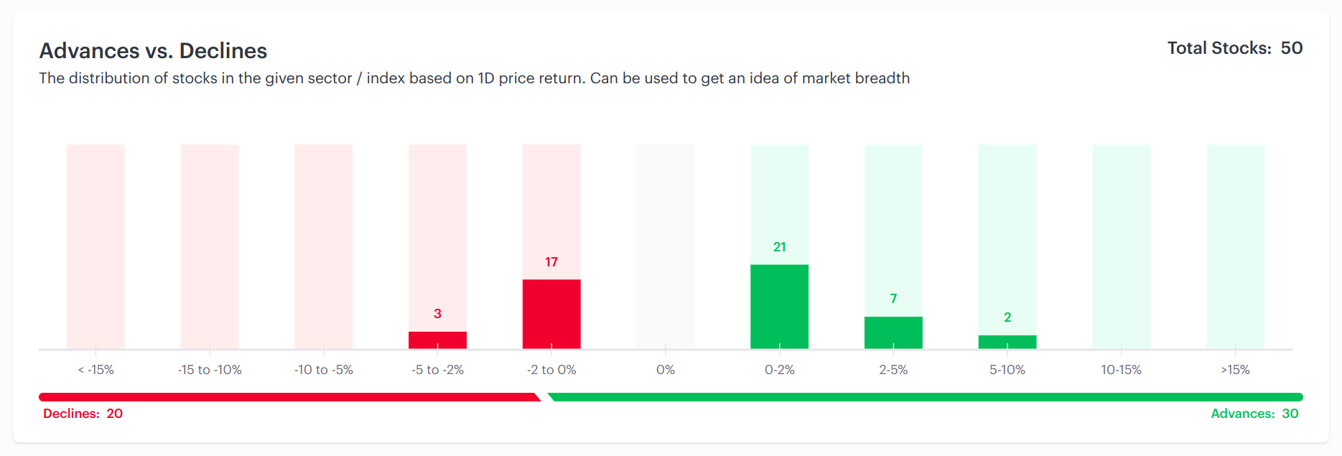Select the green 0-2% bar
This screenshot has height=456, width=1342.
pyautogui.click(x=779, y=307)
